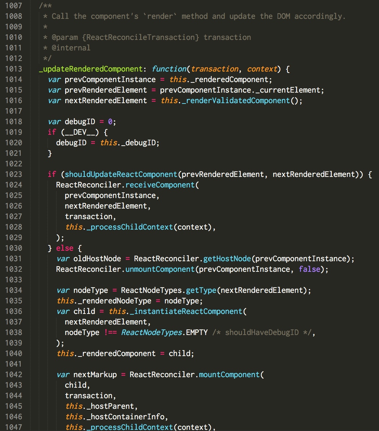Click the comment text "Call the component's `render` method"
Screen dimensions: 379x431
pos(130,16)
